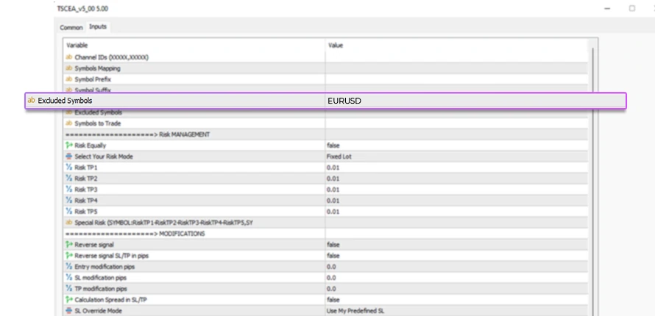Viewport: 655px width, 316px height.
Task: Toggle Calculation Spread in SL/TP value
Action: point(333,300)
